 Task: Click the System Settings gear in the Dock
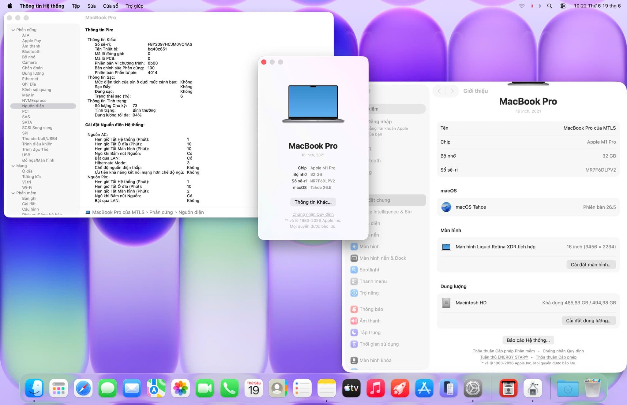tap(473, 388)
